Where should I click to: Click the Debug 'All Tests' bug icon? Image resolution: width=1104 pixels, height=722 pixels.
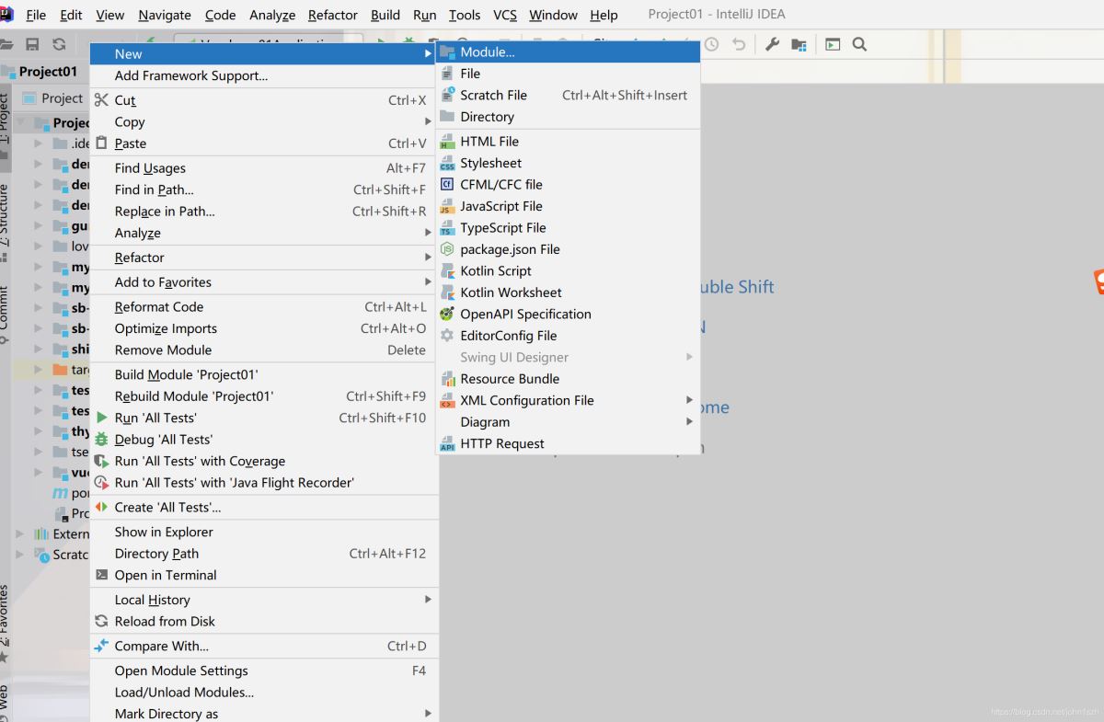click(102, 440)
